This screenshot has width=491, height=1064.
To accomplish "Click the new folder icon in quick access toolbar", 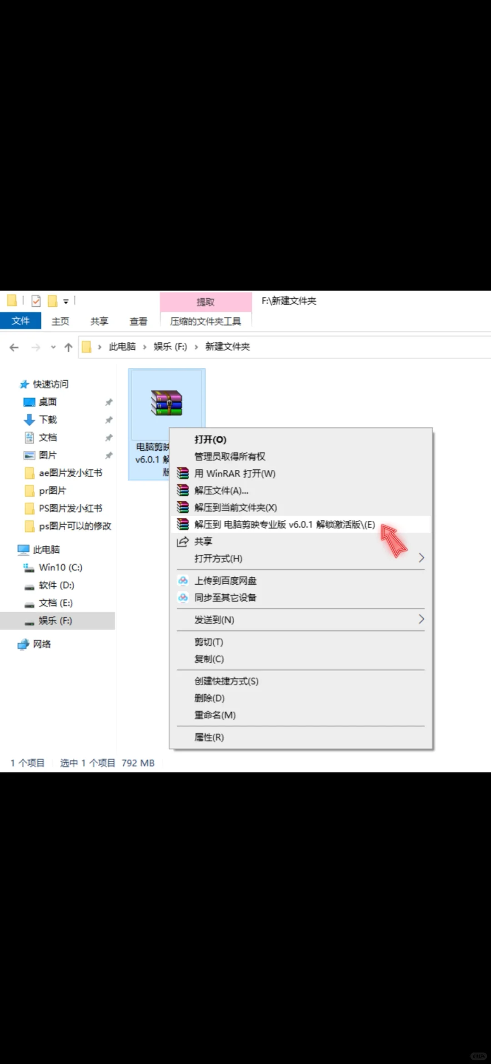I will pyautogui.click(x=53, y=301).
